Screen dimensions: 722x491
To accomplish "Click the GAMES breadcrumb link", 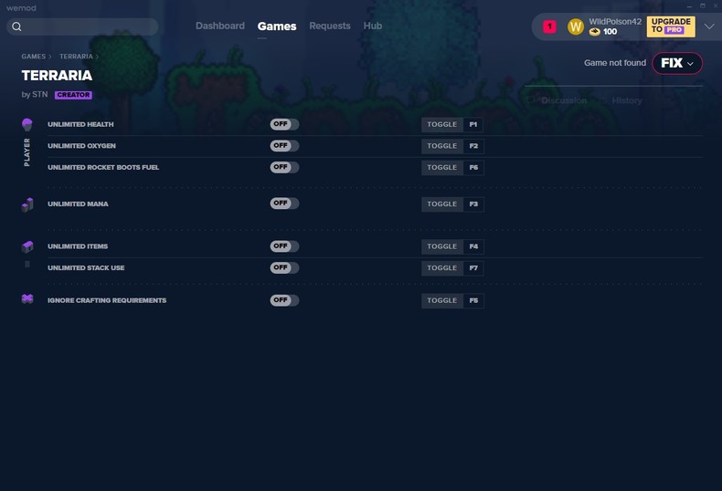I will tap(33, 57).
